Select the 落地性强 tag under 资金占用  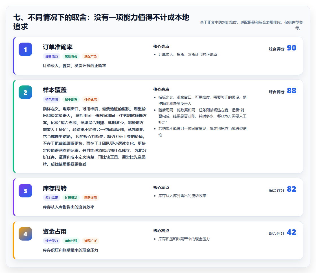[x=71, y=241]
